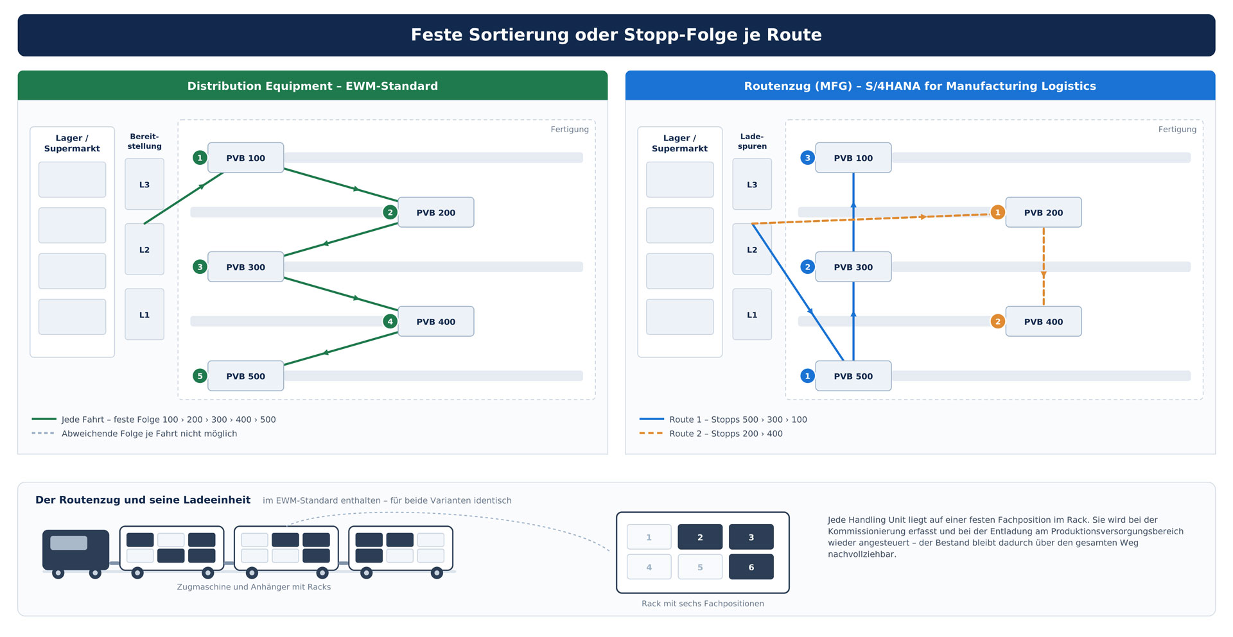
Task: Click rack compartment 5
Action: pos(700,567)
